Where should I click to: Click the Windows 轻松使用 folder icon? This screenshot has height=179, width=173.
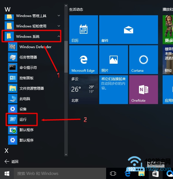[9, 26]
